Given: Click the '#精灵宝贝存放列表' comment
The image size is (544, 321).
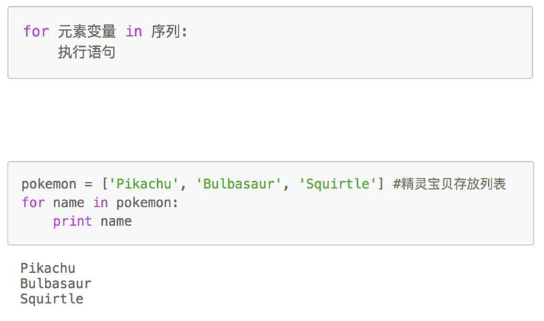Looking at the screenshot, I should (x=450, y=184).
